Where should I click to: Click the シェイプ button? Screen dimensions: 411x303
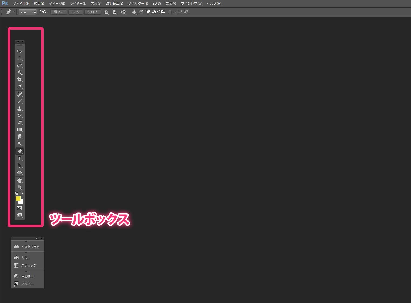(92, 12)
